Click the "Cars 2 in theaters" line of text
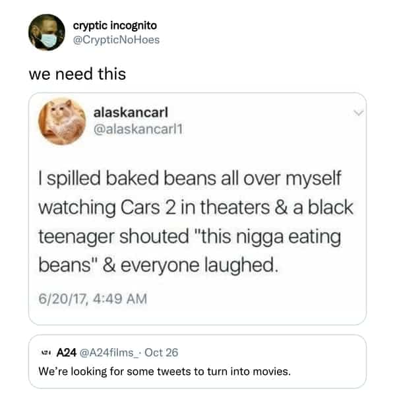This screenshot has width=395, height=395. click(196, 207)
